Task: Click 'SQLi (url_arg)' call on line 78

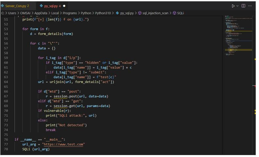Action: pos(36,149)
